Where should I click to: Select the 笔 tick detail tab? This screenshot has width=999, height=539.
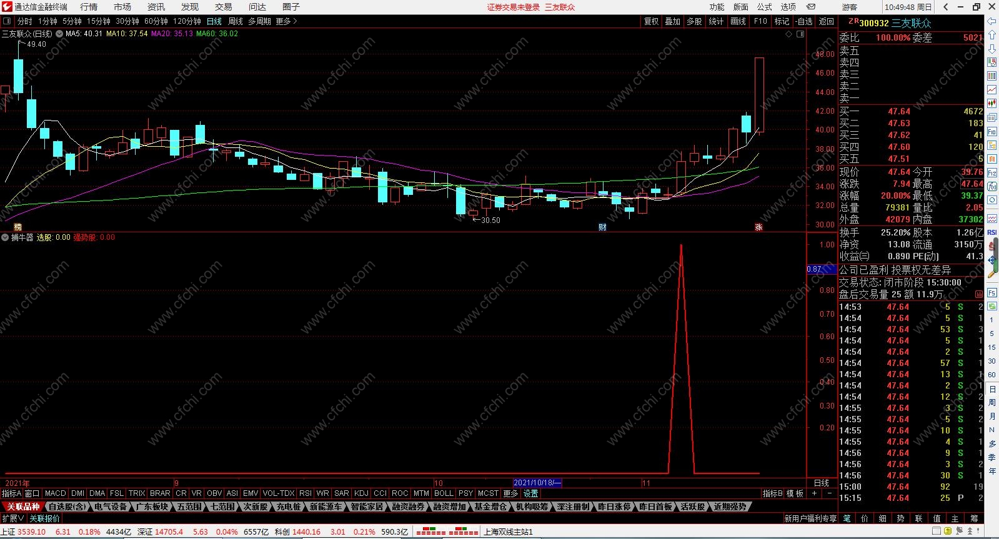tap(847, 518)
